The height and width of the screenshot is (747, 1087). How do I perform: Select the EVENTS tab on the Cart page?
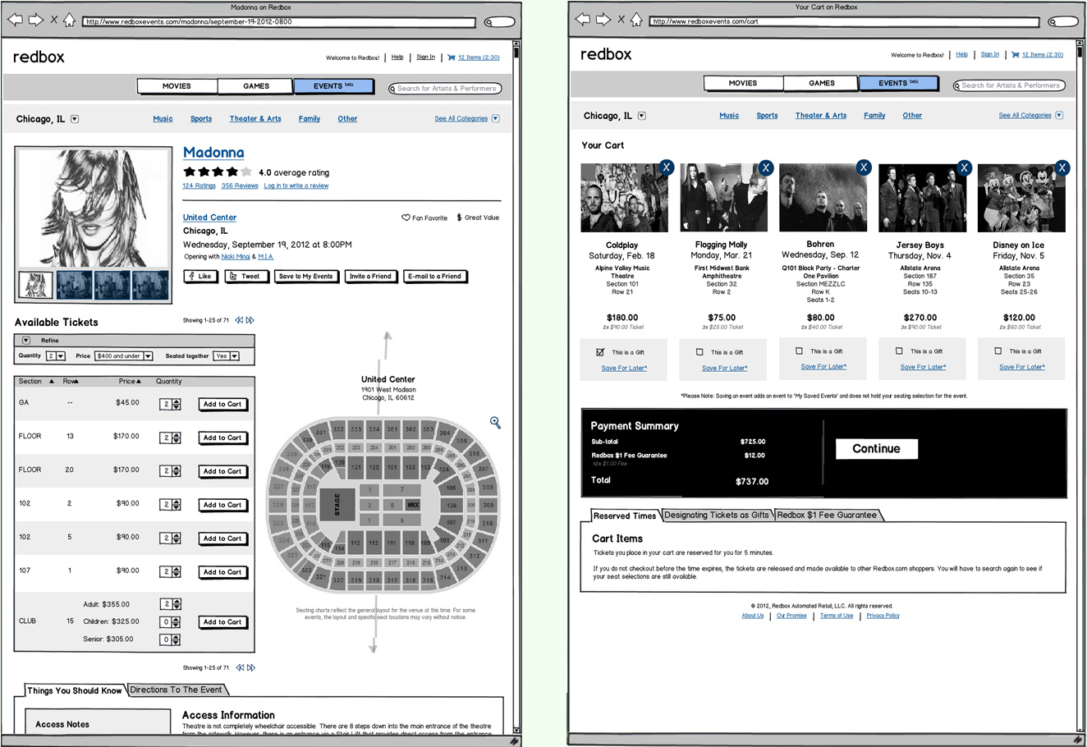(897, 83)
